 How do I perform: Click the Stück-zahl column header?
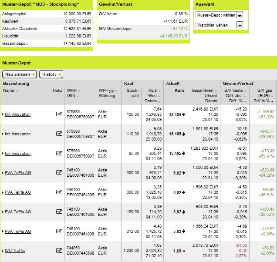pyautogui.click(x=132, y=93)
